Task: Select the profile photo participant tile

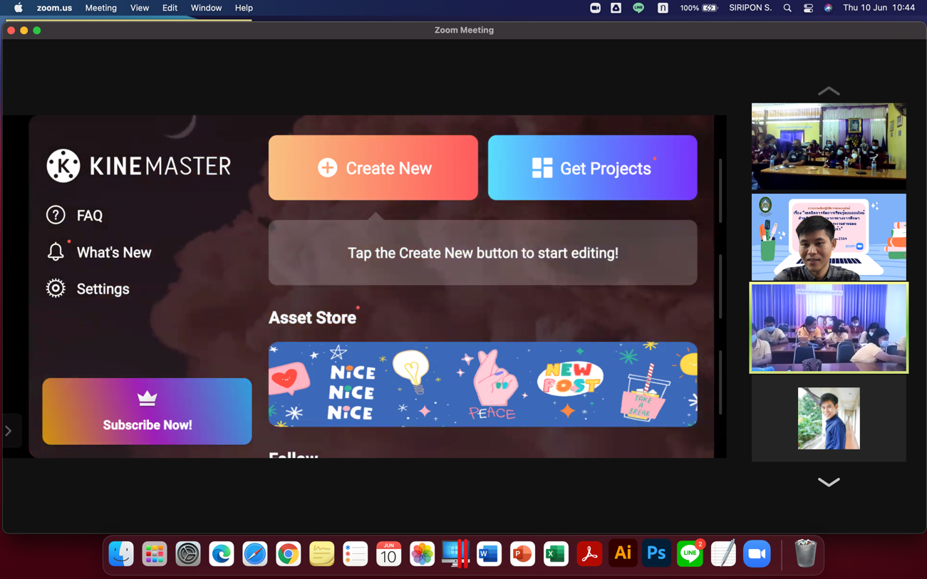Action: [x=829, y=418]
